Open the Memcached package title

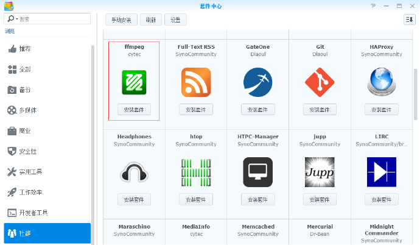(258, 227)
